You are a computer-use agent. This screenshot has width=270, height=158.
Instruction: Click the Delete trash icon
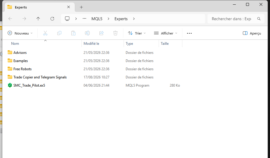(115, 33)
